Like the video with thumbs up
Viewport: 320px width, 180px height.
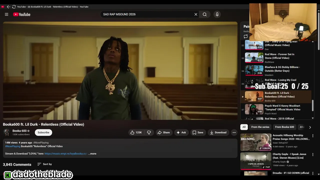tap(136, 132)
